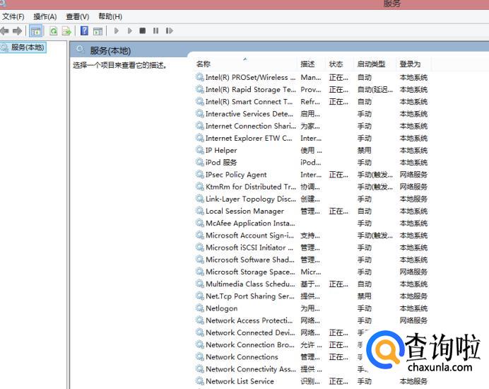This screenshot has height=389, width=489.
Task: Click 本地服务 logon of Link-Layer Topology
Action: (413, 199)
